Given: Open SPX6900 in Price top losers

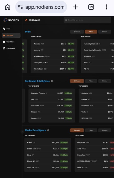Looking at the screenshot, I should 98,56.
